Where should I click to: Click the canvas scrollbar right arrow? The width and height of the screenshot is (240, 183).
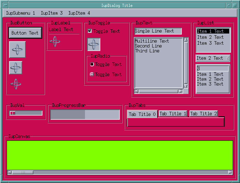point(230,173)
